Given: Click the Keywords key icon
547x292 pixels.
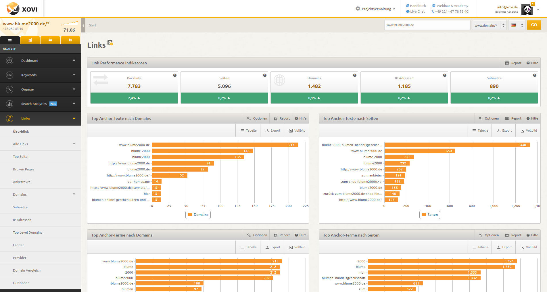Looking at the screenshot, I should click(x=9, y=75).
